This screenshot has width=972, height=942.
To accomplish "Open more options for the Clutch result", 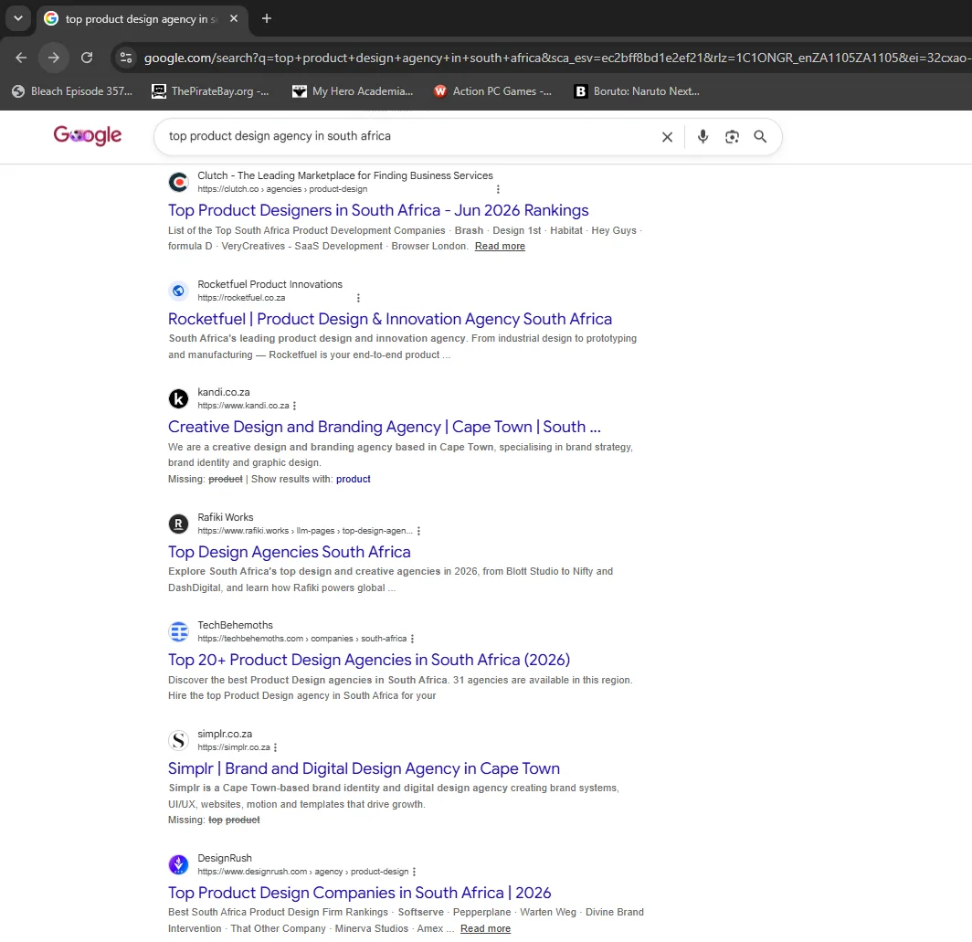I will tap(498, 190).
